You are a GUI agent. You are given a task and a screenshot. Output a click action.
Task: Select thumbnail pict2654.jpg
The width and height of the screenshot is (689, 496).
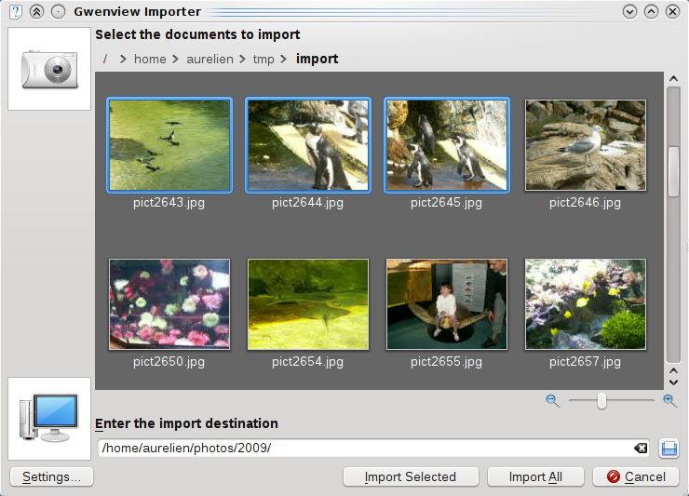pos(308,304)
